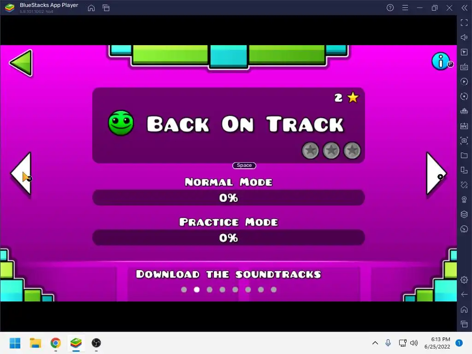The height and width of the screenshot is (354, 472).
Task: Click taskbar microphone icon
Action: [x=388, y=343]
